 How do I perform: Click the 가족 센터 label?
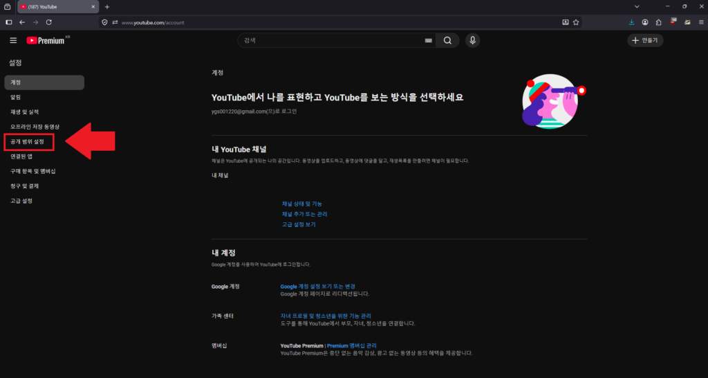click(x=223, y=316)
